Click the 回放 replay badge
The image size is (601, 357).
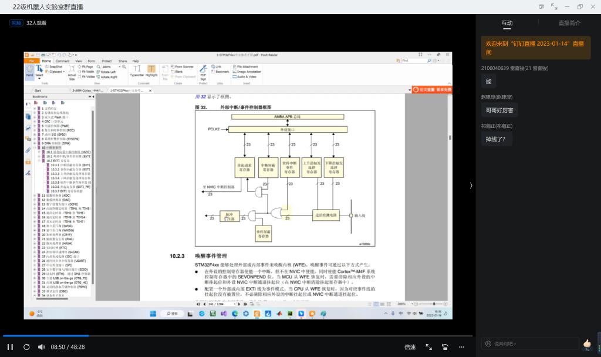click(x=16, y=23)
